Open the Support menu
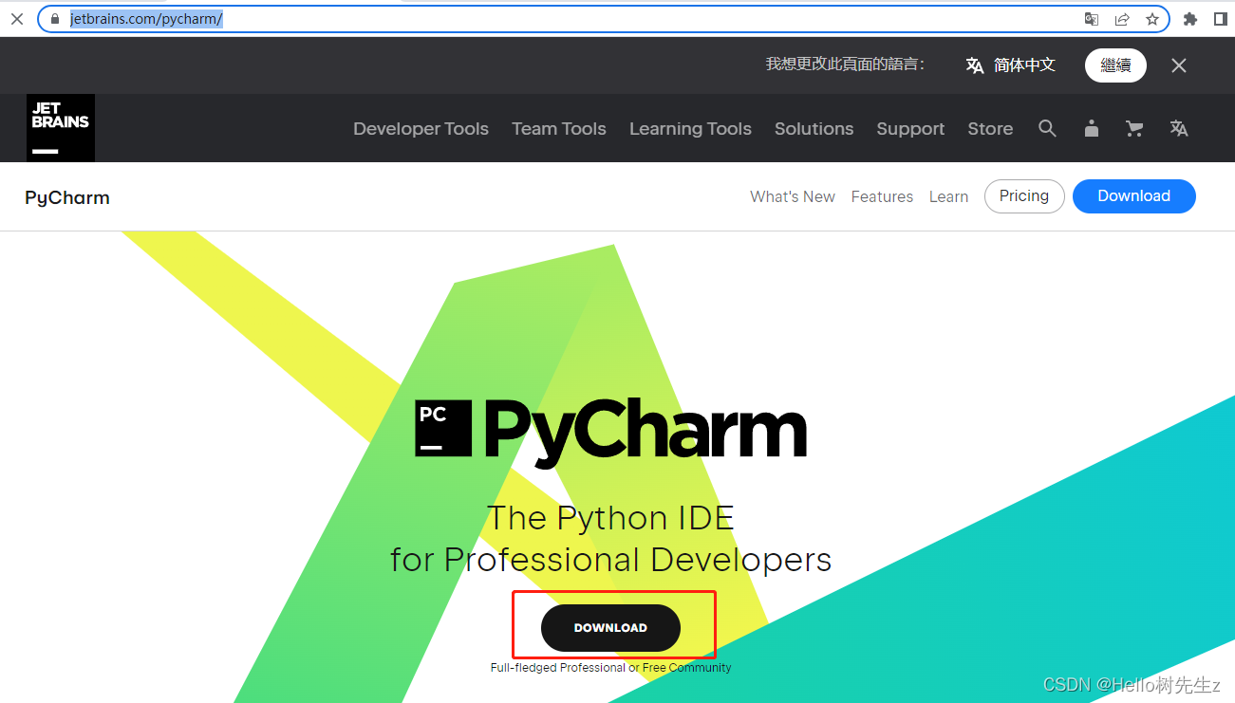The height and width of the screenshot is (703, 1235). click(910, 129)
